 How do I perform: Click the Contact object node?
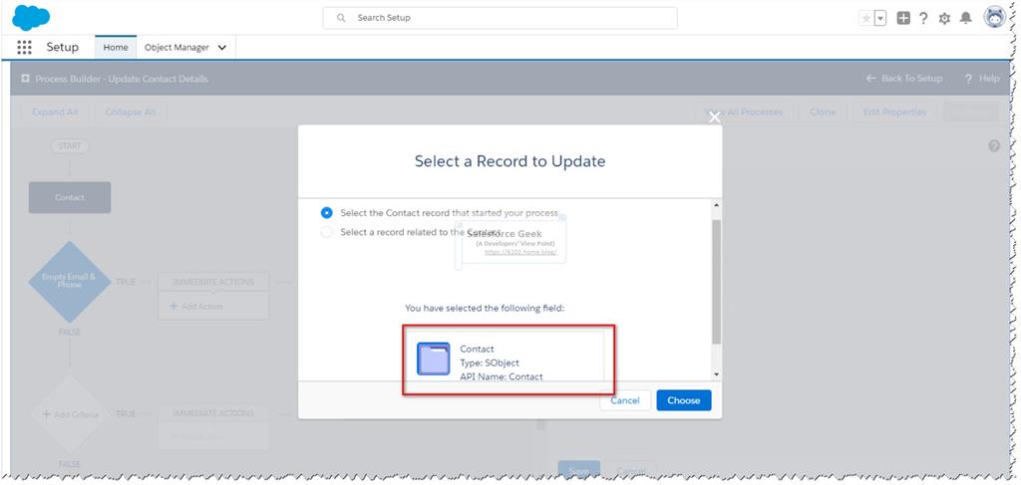(70, 197)
